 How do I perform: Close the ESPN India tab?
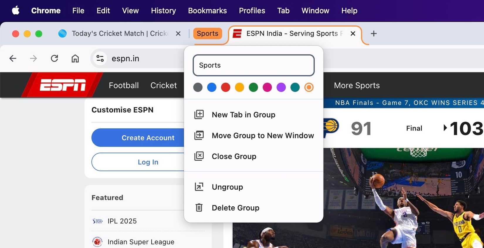tap(353, 33)
